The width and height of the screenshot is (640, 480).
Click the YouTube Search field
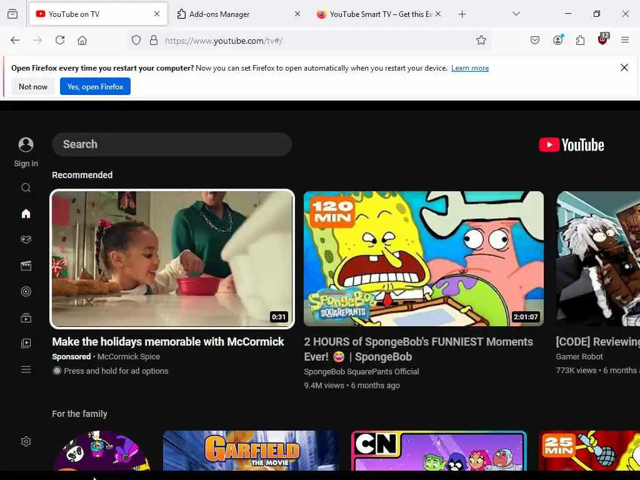172,144
